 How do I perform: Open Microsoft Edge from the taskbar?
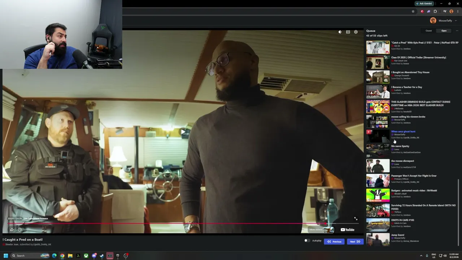(55, 256)
